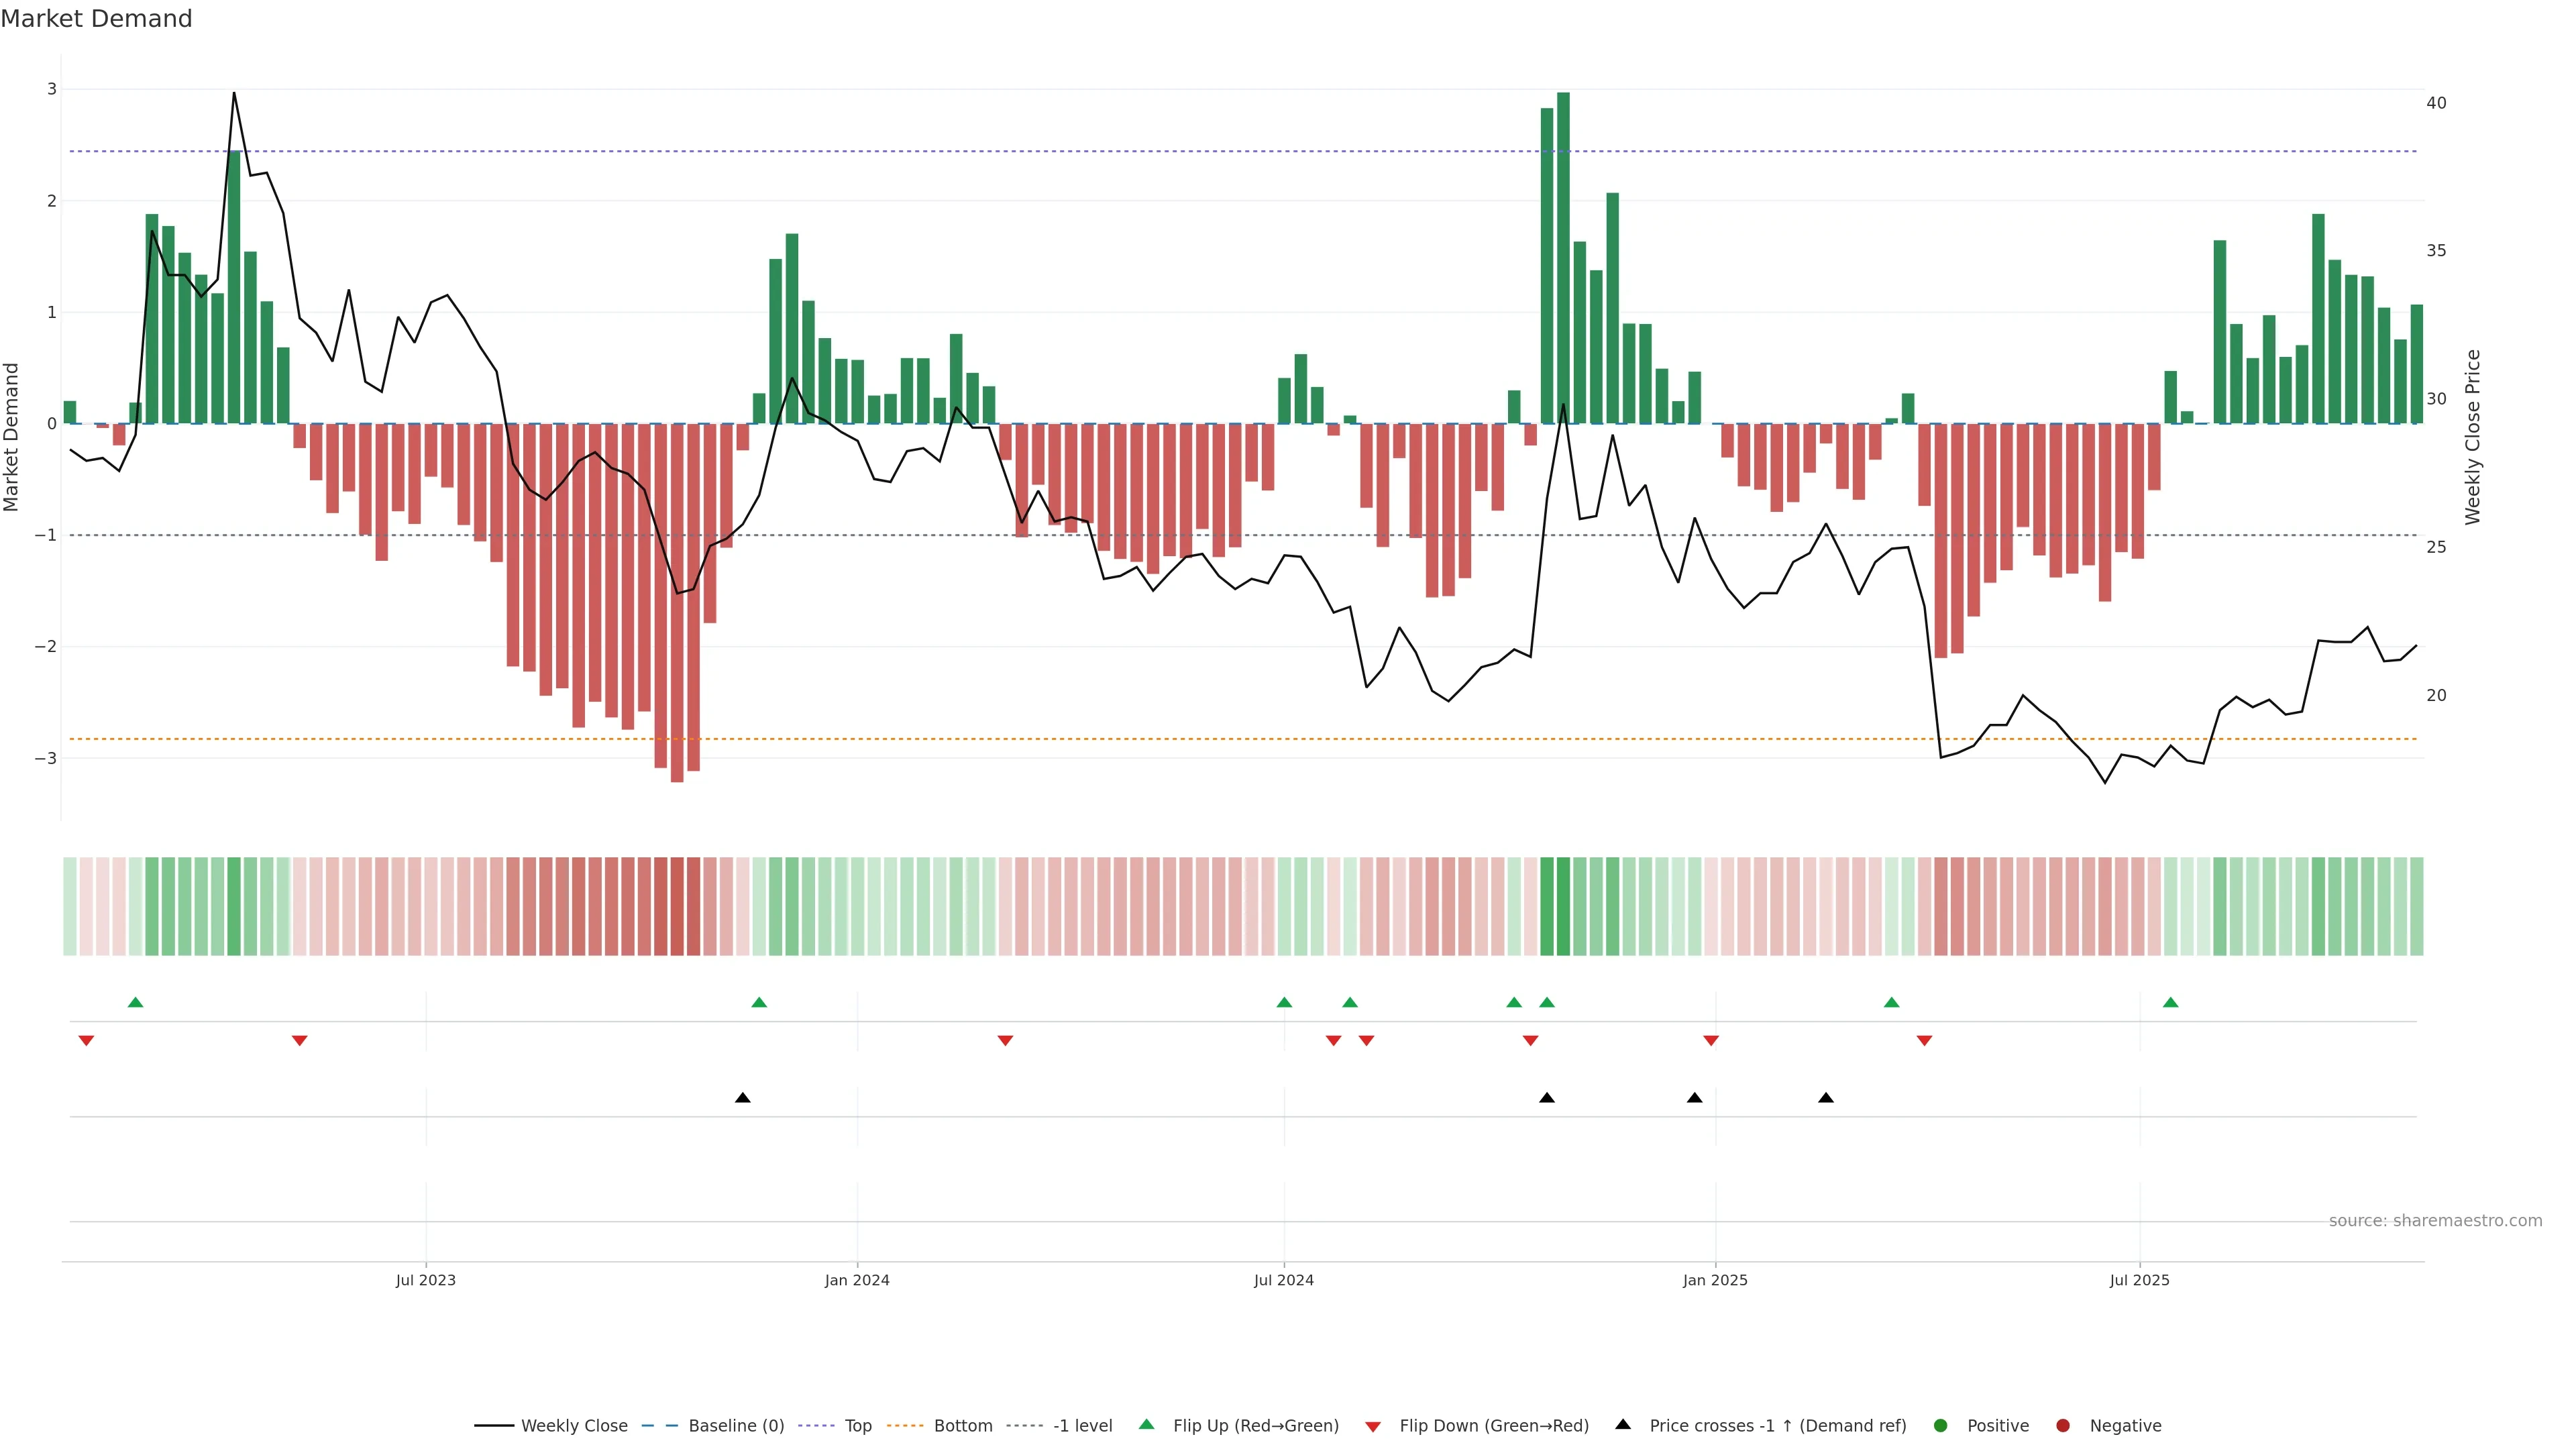This screenshot has width=2576, height=1449.
Task: Toggle the Baseline (0) legend entry
Action: pyautogui.click(x=736, y=1425)
